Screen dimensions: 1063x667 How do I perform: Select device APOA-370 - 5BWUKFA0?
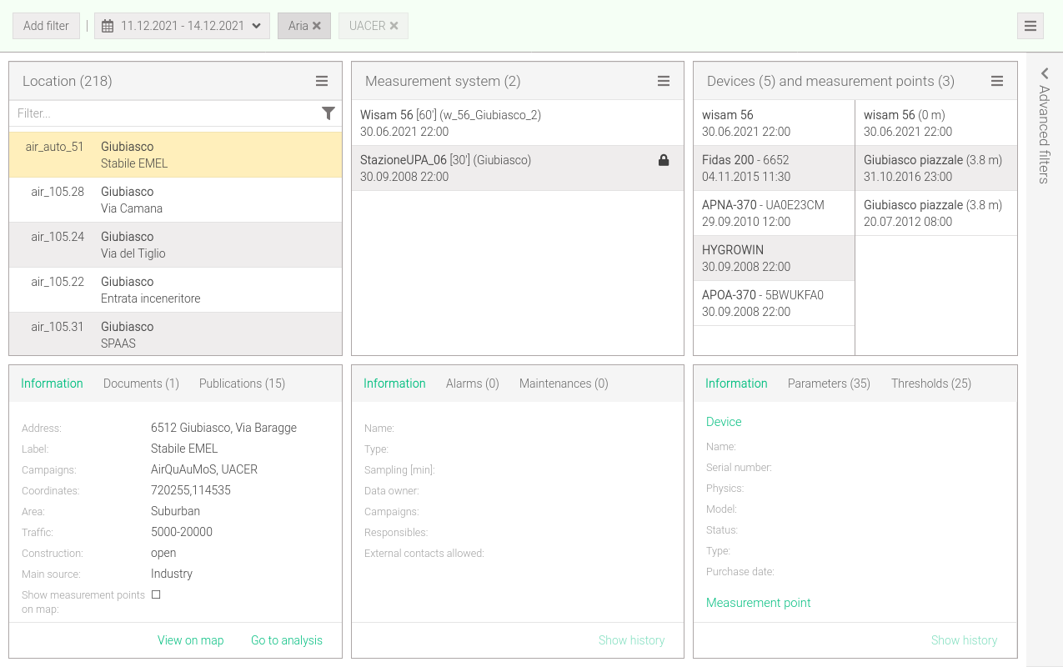774,303
